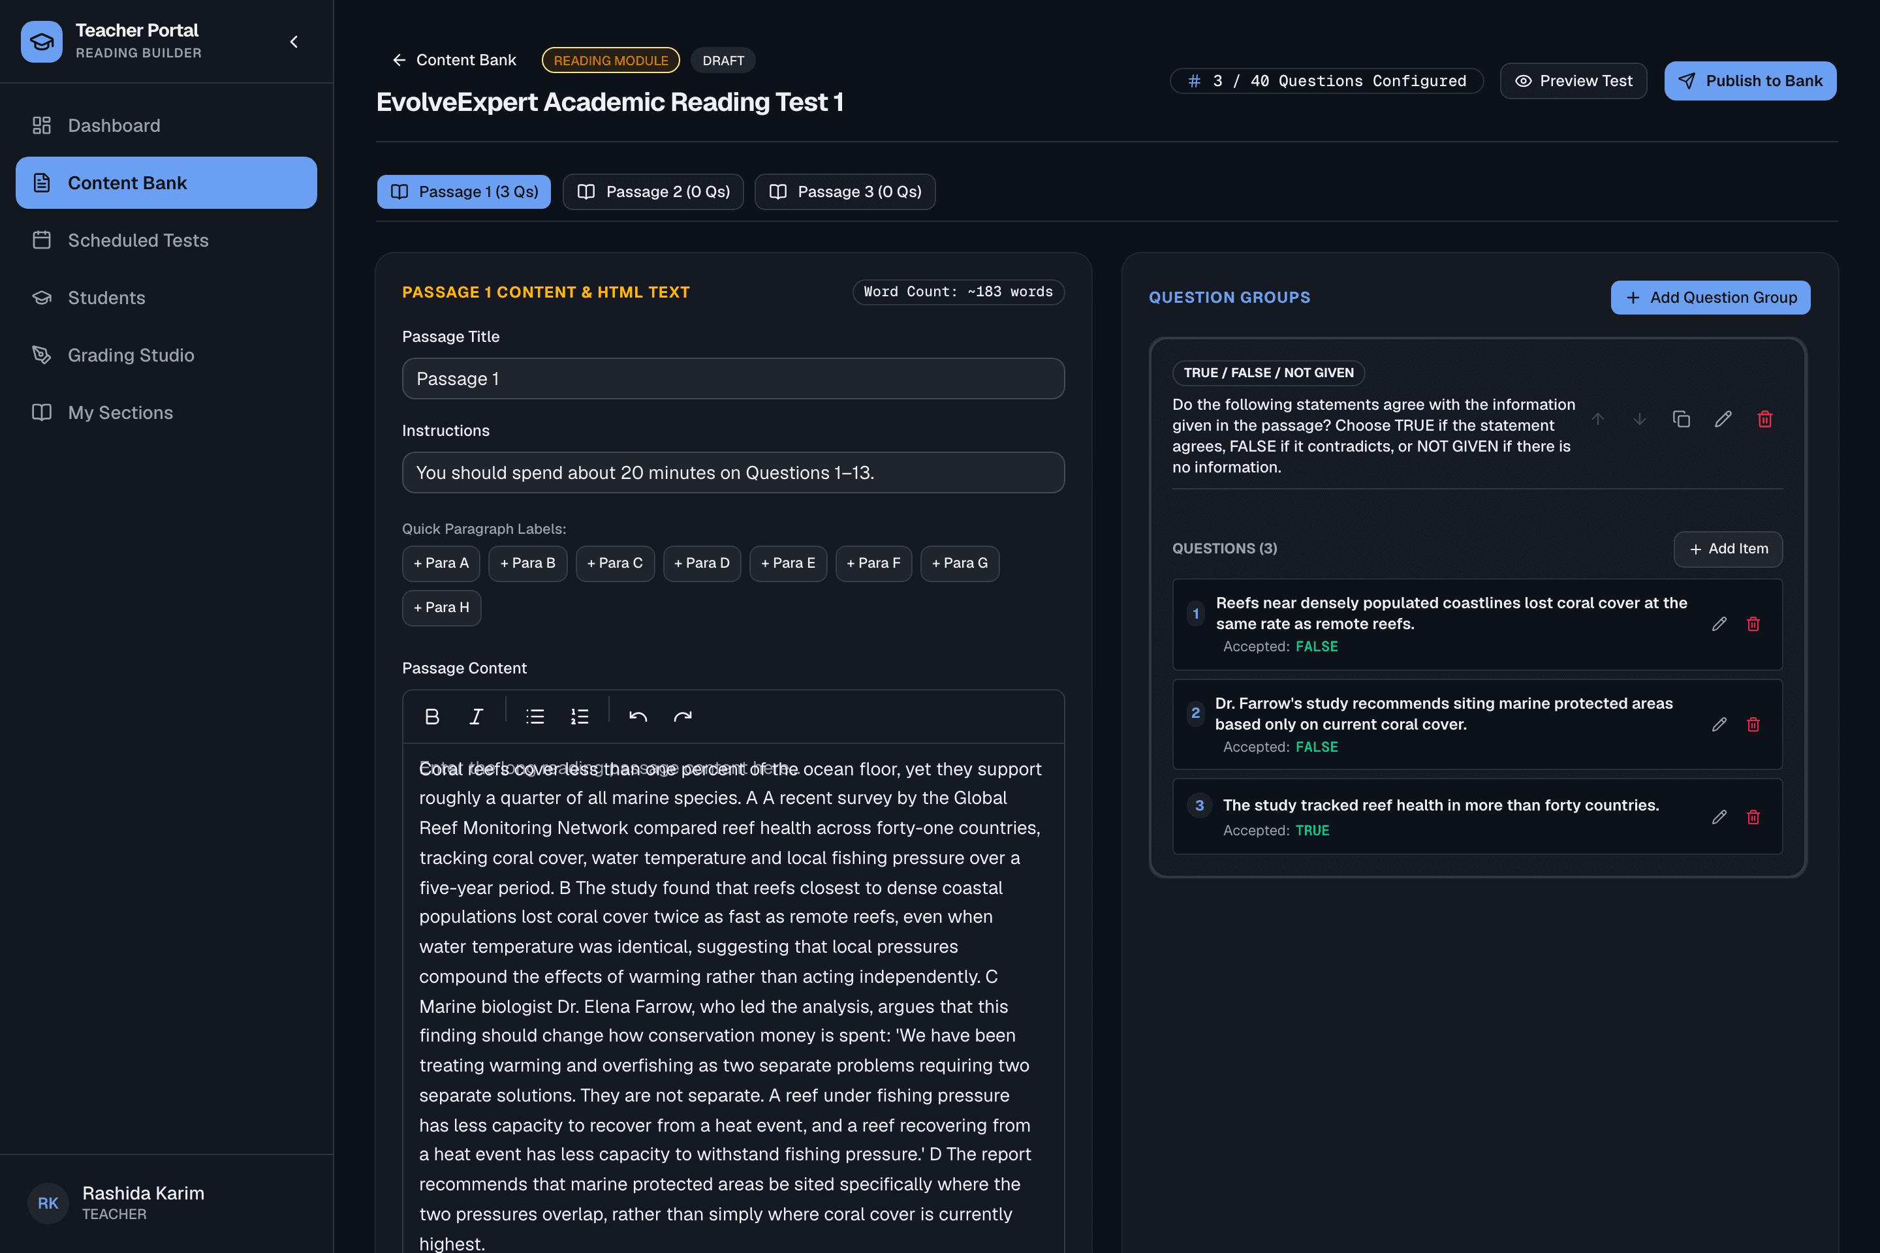Image resolution: width=1880 pixels, height=1253 pixels.
Task: Switch to Passage 3 (0 Qs) tab
Action: point(845,192)
